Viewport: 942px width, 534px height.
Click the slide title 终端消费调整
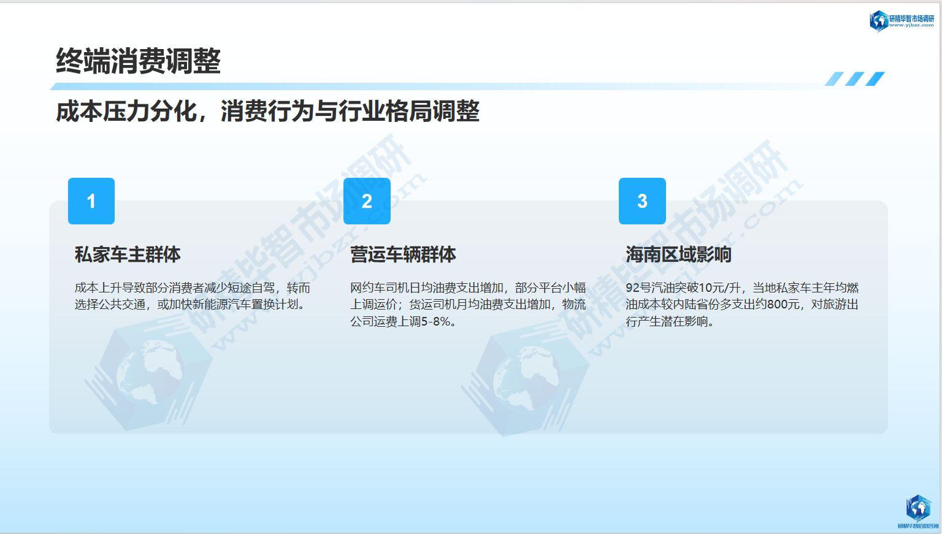(x=138, y=61)
